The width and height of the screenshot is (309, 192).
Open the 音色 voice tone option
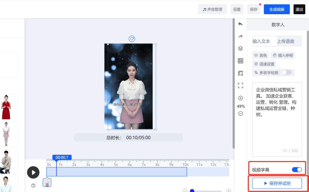click(x=260, y=56)
